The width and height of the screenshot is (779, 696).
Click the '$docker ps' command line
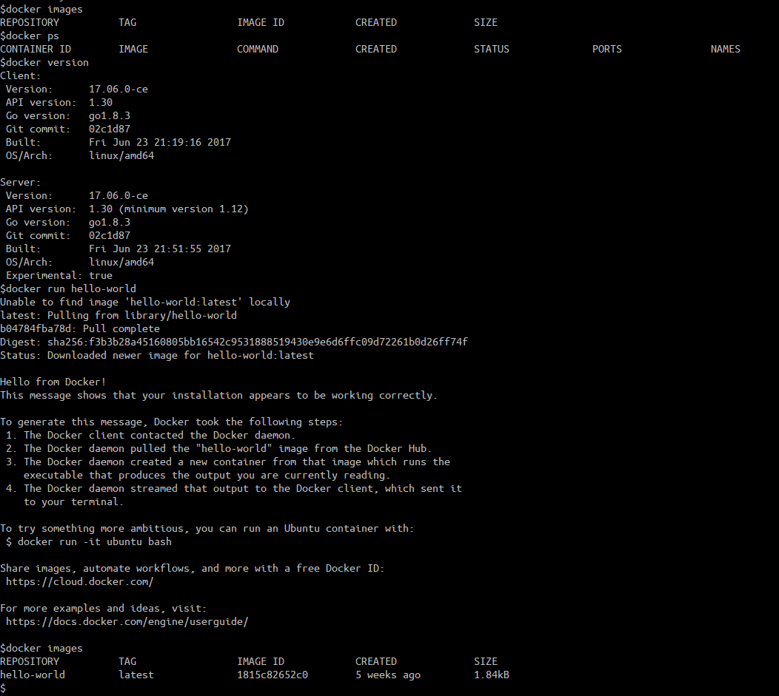coord(30,36)
